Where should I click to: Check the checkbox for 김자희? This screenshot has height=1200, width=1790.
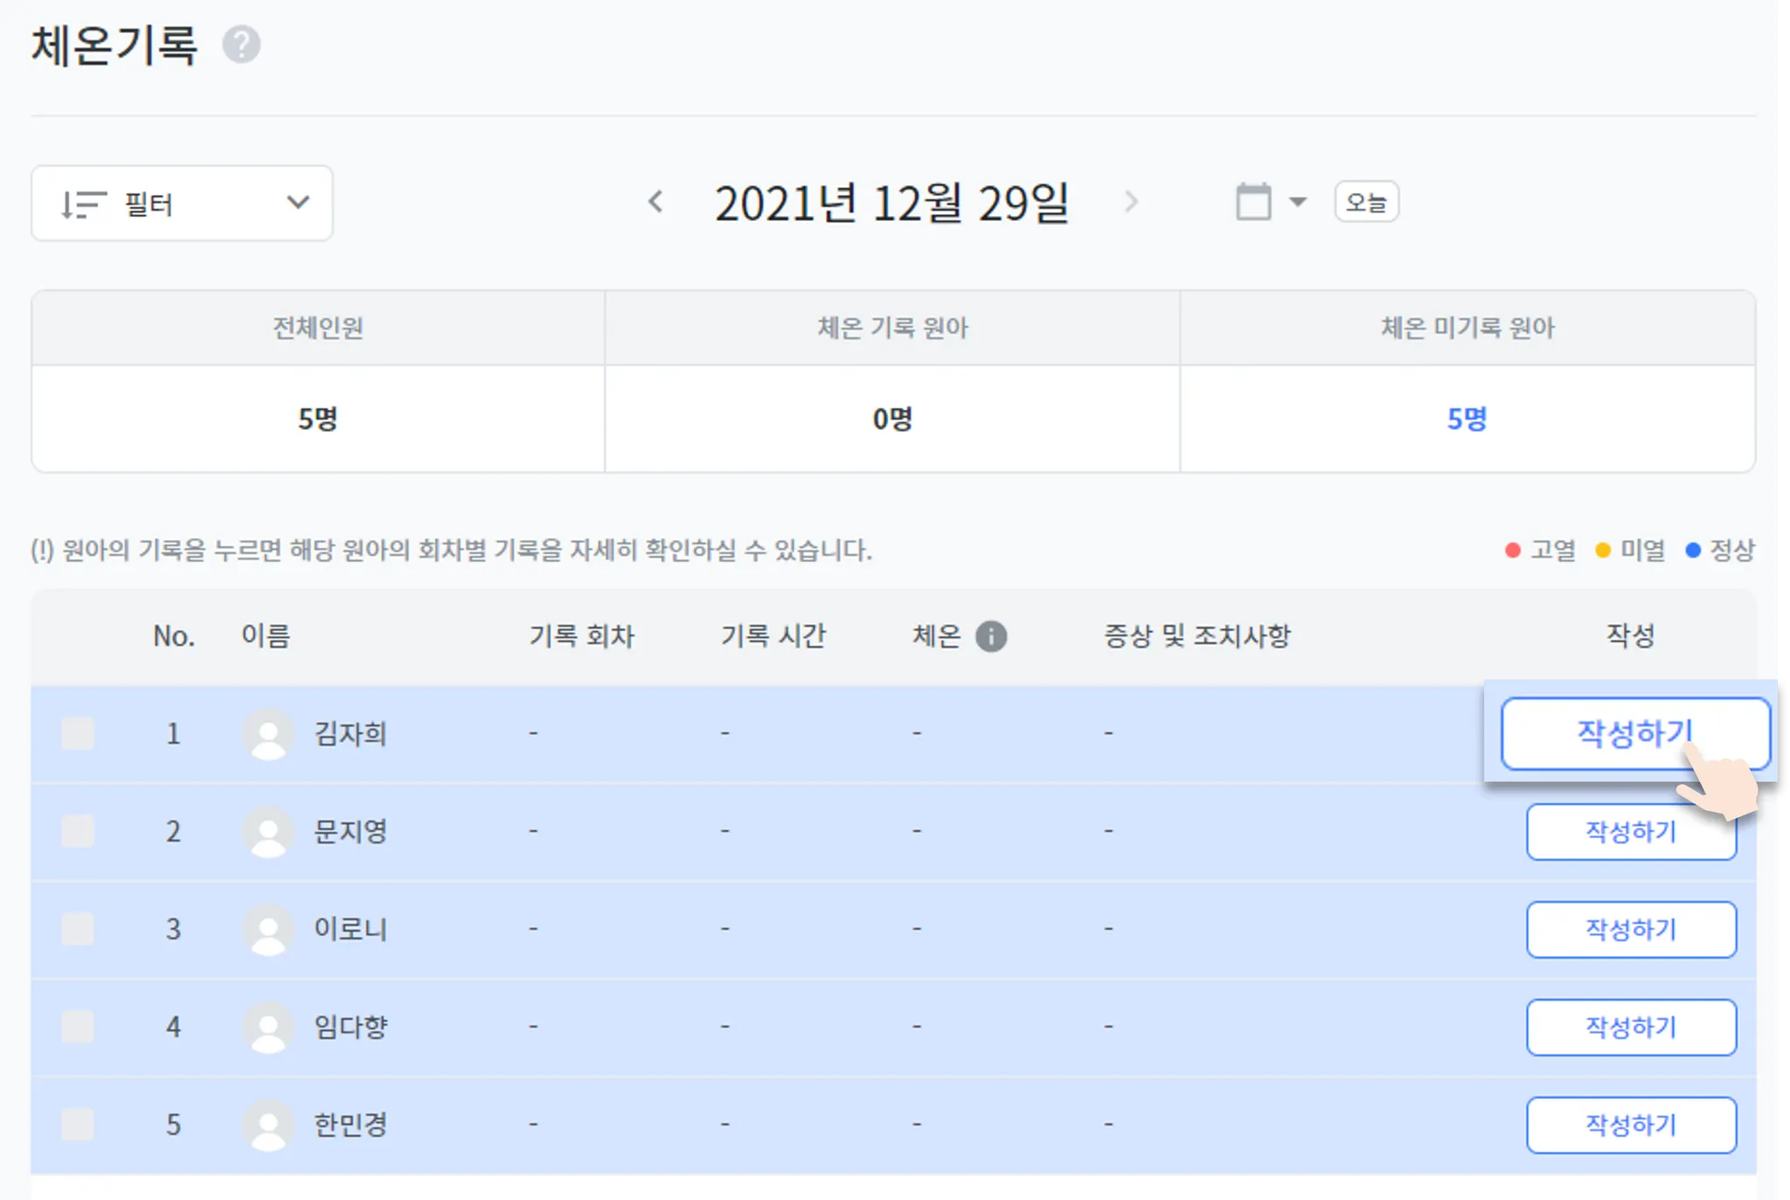click(x=78, y=733)
